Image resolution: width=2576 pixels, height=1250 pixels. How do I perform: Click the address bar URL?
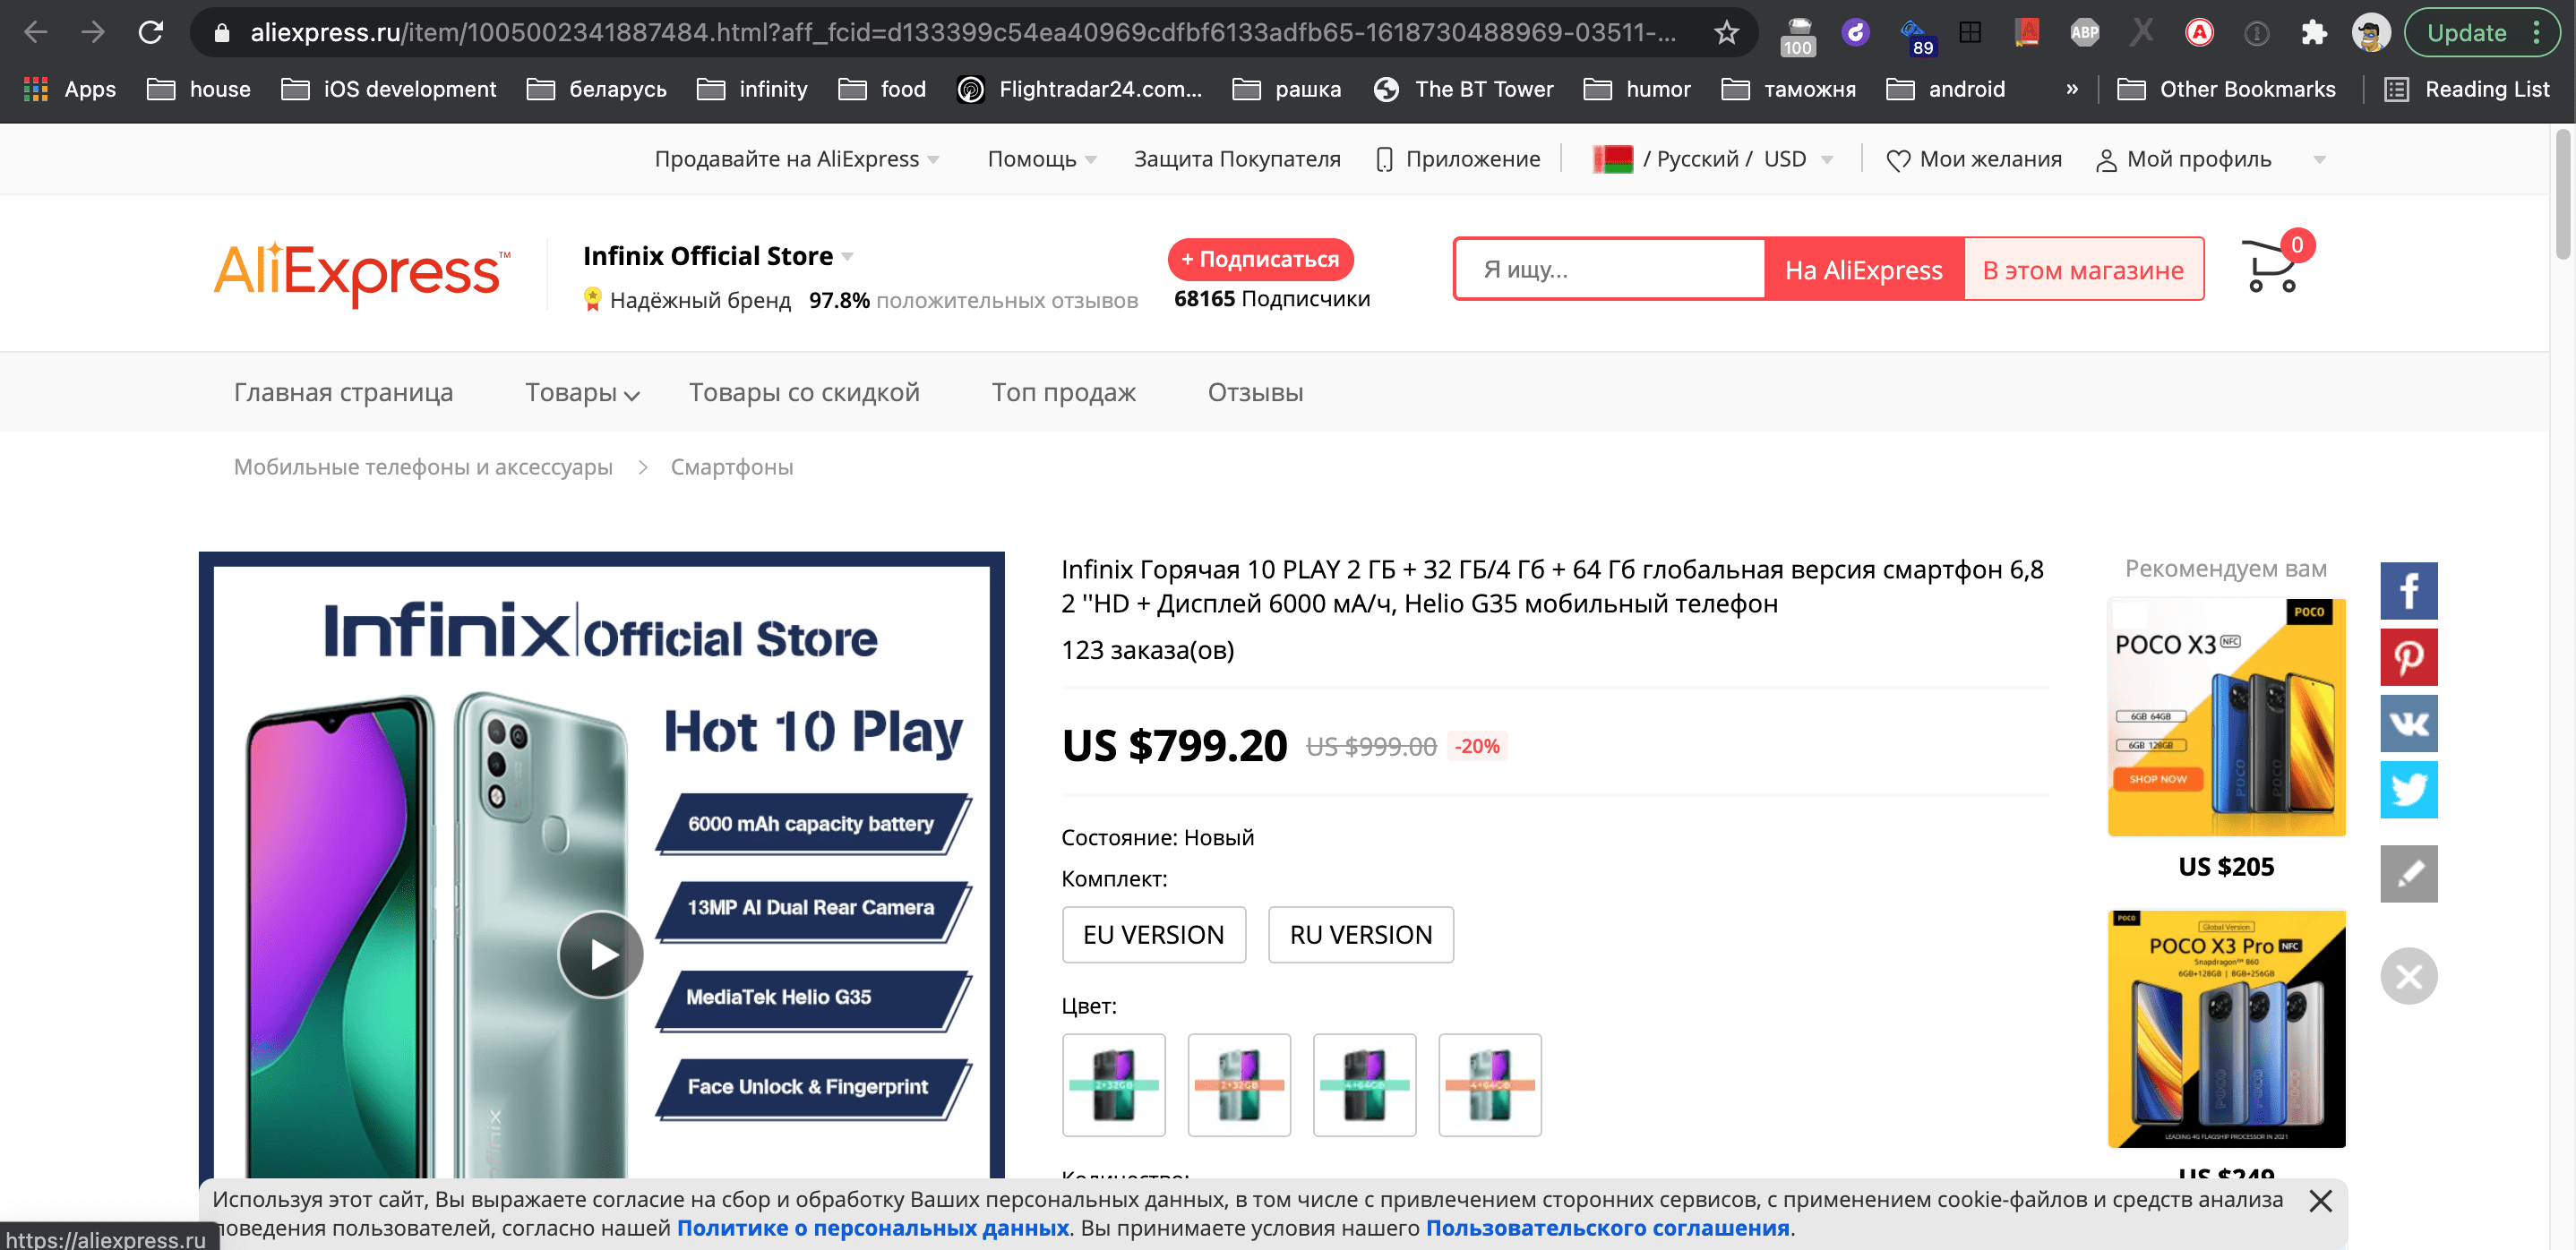pos(962,33)
